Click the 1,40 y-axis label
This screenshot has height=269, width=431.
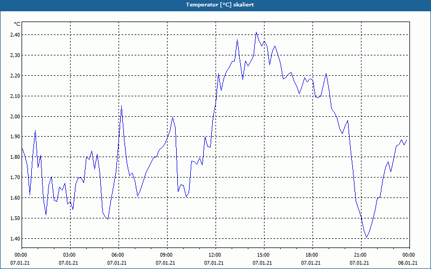click(x=15, y=238)
